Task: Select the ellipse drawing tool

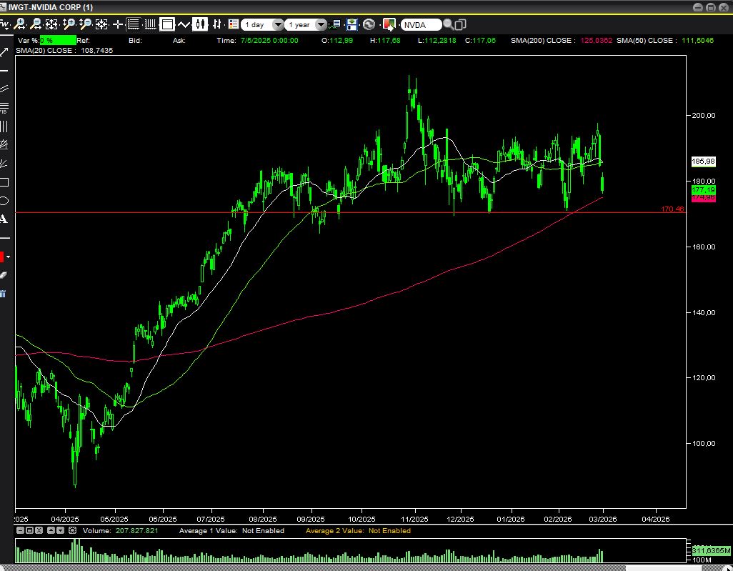Action: coord(4,201)
